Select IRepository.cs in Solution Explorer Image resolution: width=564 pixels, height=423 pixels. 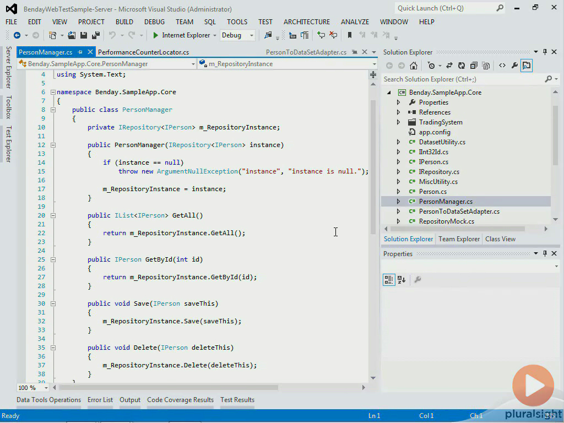(439, 172)
